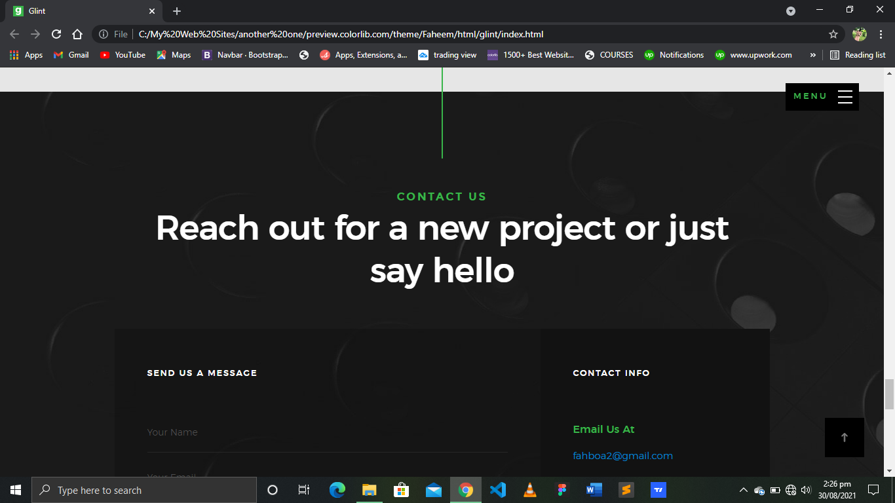The height and width of the screenshot is (503, 895).
Task: Open the tab search dropdown arrow
Action: tap(791, 11)
